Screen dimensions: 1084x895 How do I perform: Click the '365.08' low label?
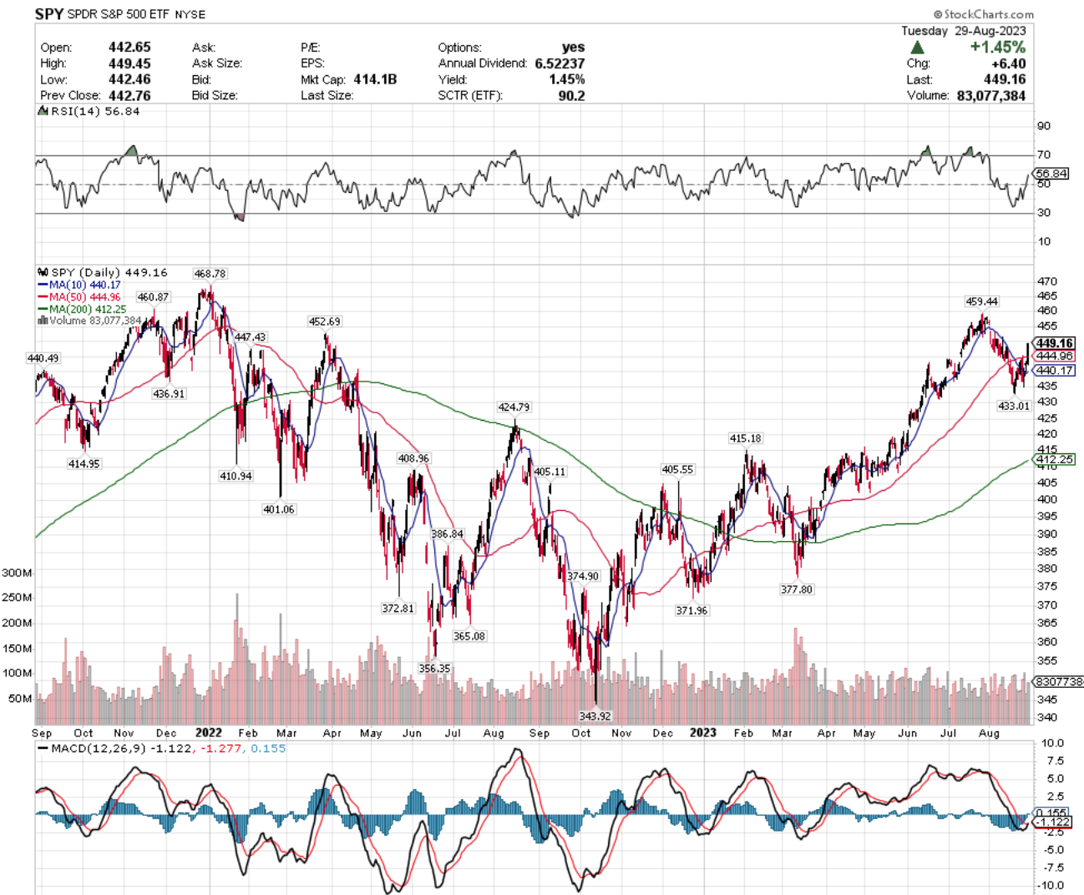coord(469,636)
